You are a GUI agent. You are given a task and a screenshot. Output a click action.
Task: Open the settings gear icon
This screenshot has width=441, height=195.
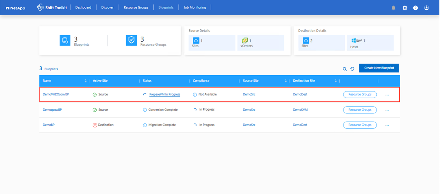[405, 8]
